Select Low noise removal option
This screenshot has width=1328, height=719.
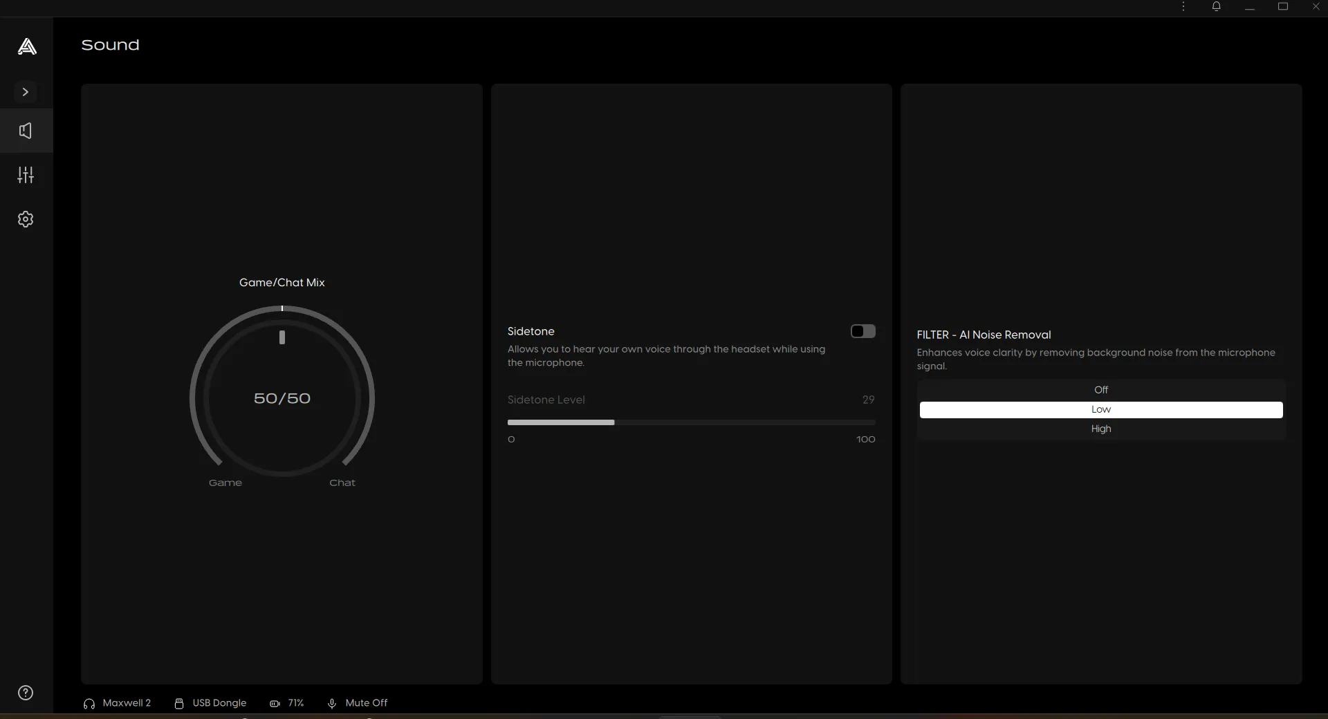point(1101,409)
